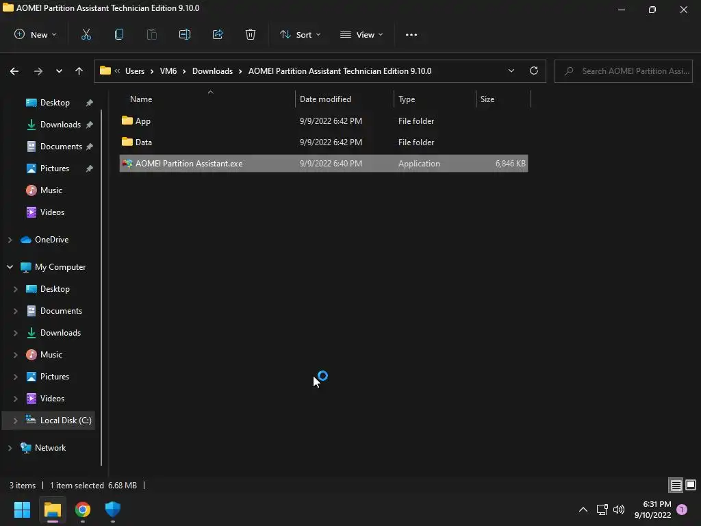The height and width of the screenshot is (526, 701).
Task: Click File Explorer icon in taskbar
Action: [52, 510]
